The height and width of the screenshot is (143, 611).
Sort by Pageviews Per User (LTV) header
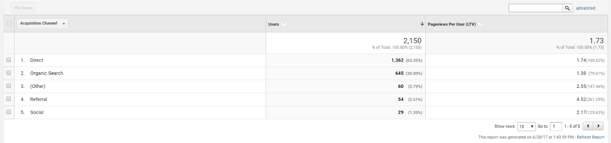(452, 24)
